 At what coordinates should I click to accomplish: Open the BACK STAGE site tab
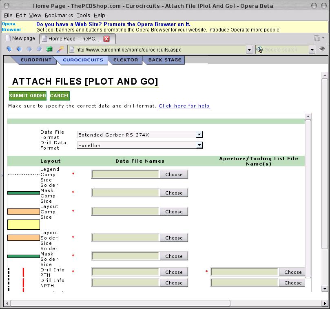(164, 60)
